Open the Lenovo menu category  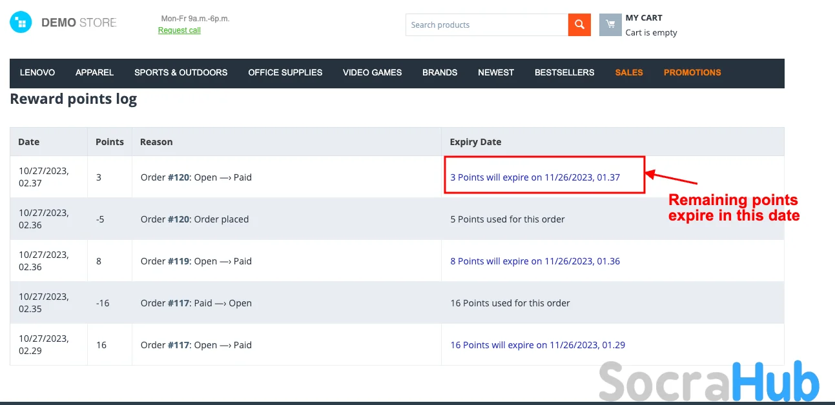(x=37, y=72)
